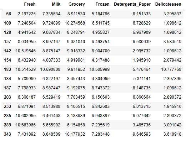
Task: Click Delicatessen value 2.079442
Action: (172, 60)
